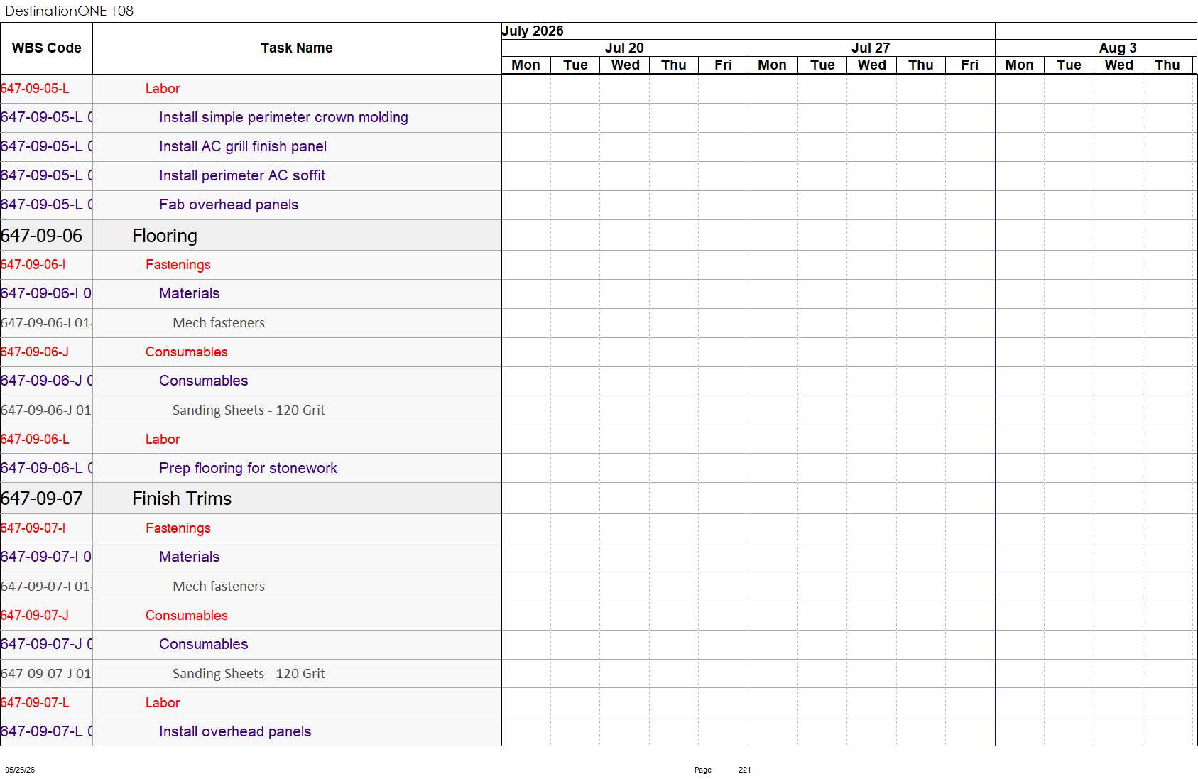Click the Sanding Sheets item under Flooring

pyautogui.click(x=249, y=410)
